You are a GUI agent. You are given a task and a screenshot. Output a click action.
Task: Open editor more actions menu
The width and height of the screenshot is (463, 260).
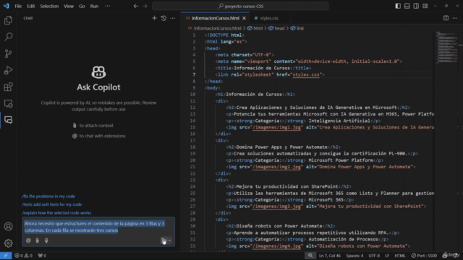click(455, 18)
